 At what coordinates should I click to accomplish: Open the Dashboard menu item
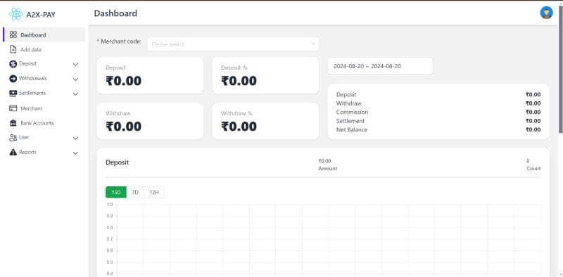point(44,35)
